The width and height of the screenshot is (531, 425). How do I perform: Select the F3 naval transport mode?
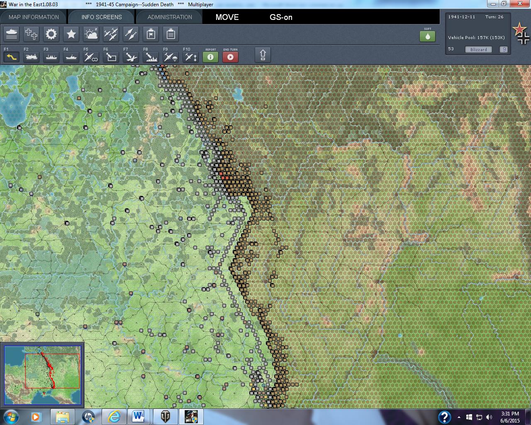(51, 57)
